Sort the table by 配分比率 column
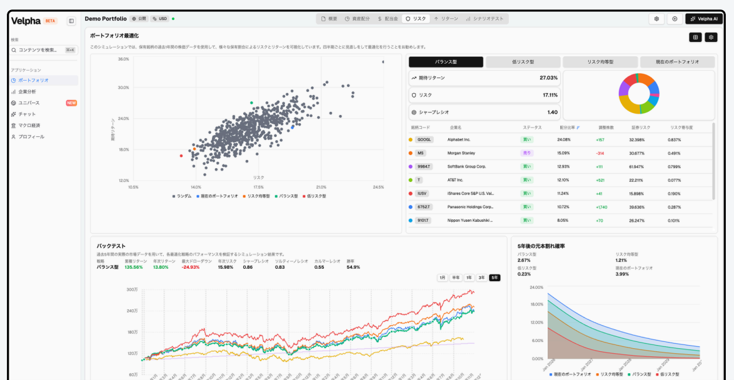Screen dimensions: 734x380 click(569, 127)
